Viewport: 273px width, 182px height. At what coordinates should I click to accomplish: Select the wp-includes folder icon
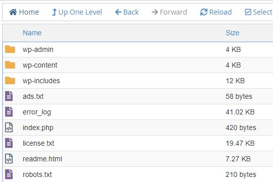point(10,81)
